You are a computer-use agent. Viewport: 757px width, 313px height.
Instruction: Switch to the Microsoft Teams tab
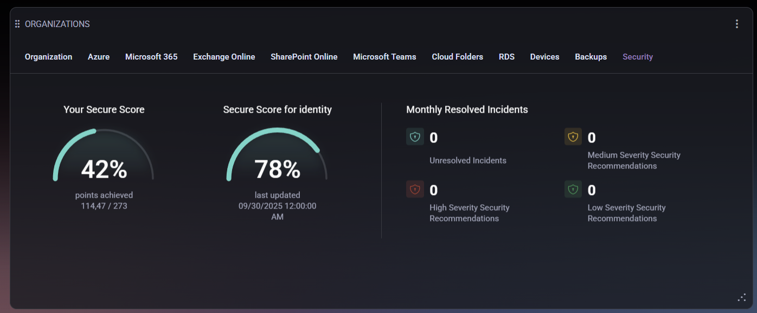pos(384,57)
